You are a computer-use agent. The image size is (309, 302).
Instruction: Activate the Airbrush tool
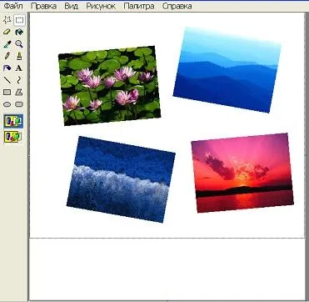[7, 68]
